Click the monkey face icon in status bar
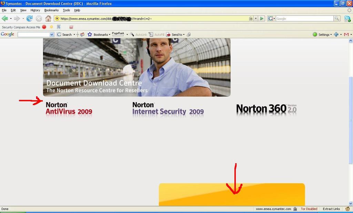The width and height of the screenshot is (353, 213). coord(347,209)
